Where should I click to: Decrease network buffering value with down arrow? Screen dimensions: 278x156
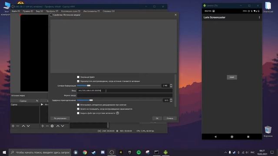171,87
